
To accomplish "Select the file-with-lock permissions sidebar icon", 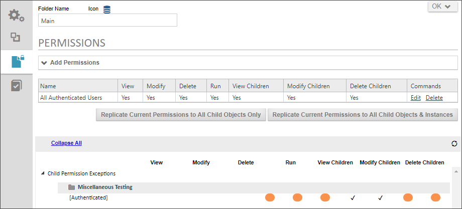I will pyautogui.click(x=17, y=62).
